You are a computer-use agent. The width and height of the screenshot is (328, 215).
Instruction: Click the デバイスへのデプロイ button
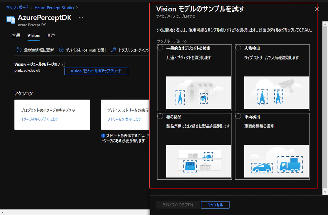pyautogui.click(x=178, y=205)
